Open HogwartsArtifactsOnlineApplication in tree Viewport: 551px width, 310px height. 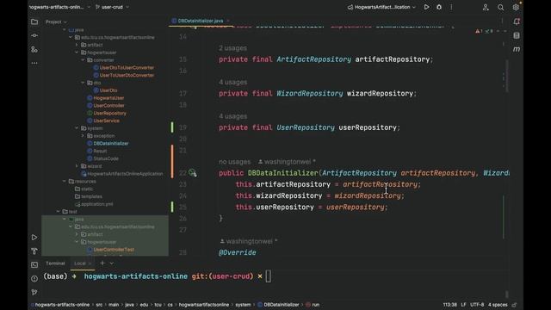(125, 174)
